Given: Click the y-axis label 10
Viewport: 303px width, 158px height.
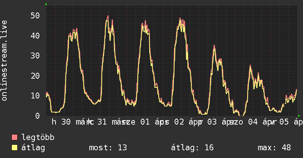Looking at the screenshot, I should tap(35, 96).
